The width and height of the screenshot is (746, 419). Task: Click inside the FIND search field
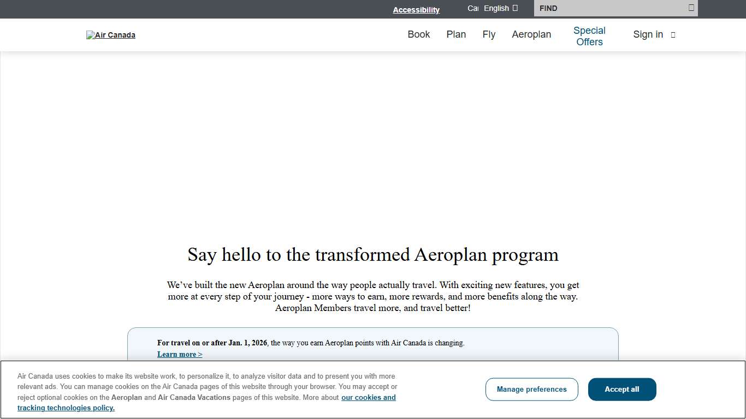click(x=601, y=8)
